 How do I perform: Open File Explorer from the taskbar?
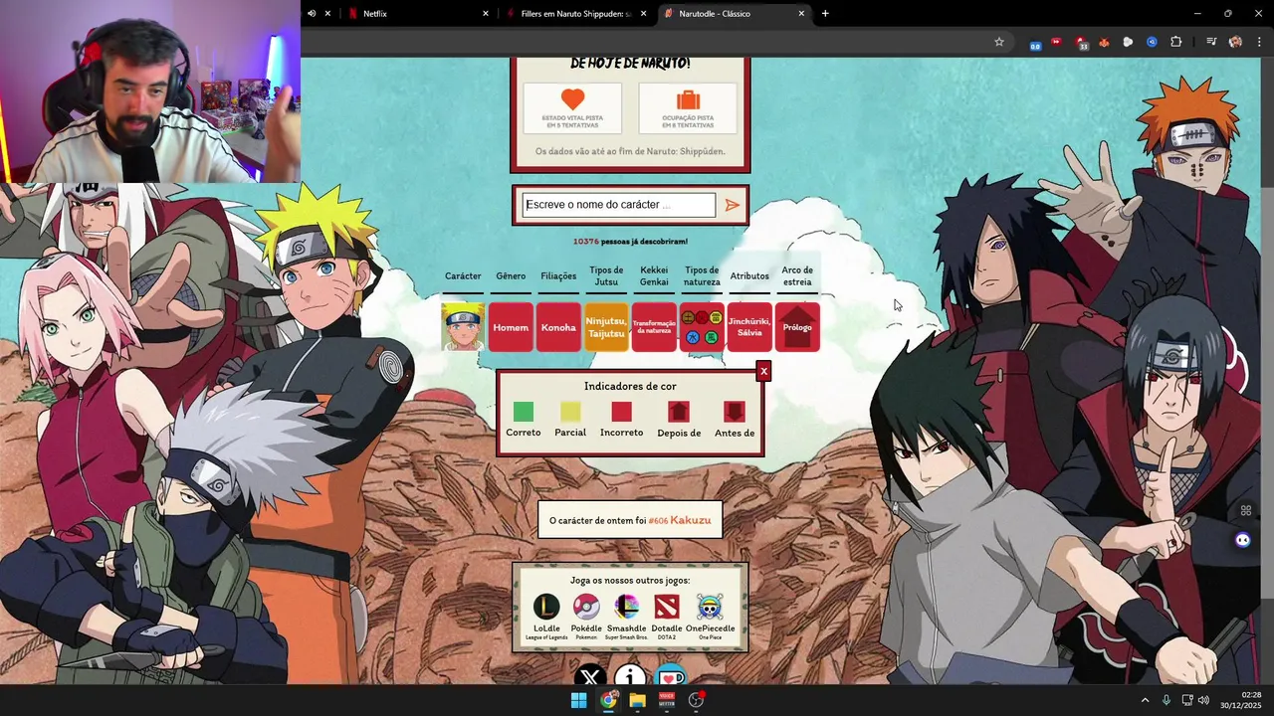pos(637,700)
